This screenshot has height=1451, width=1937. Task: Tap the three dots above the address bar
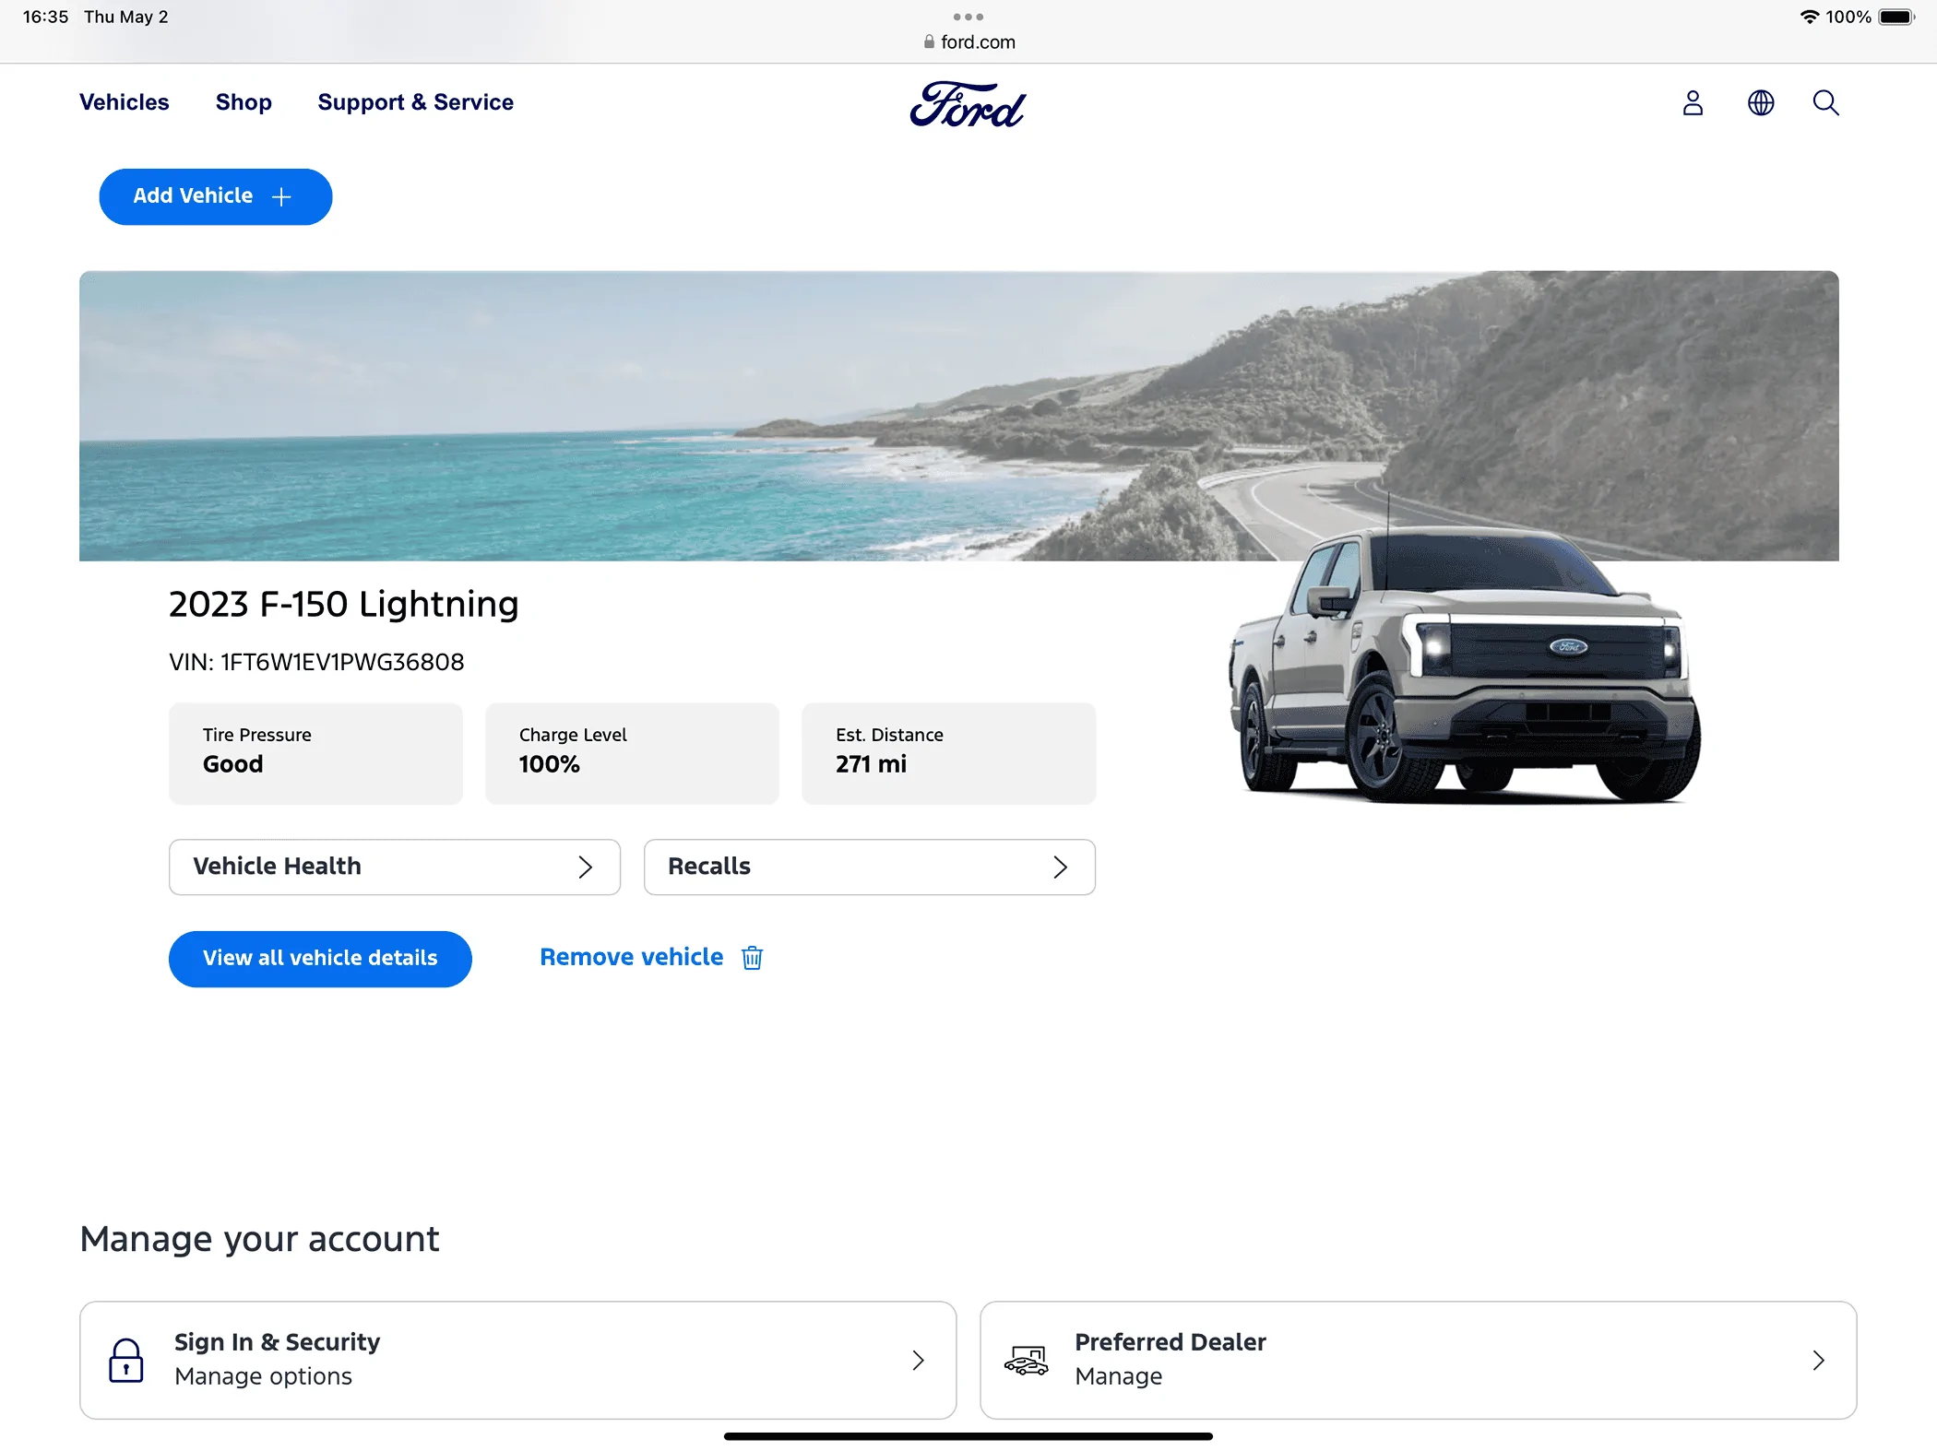pos(968,17)
